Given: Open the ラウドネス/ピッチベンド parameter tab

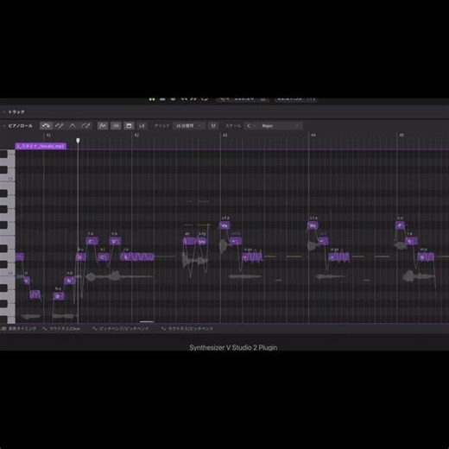Looking at the screenshot, I should point(187,328).
